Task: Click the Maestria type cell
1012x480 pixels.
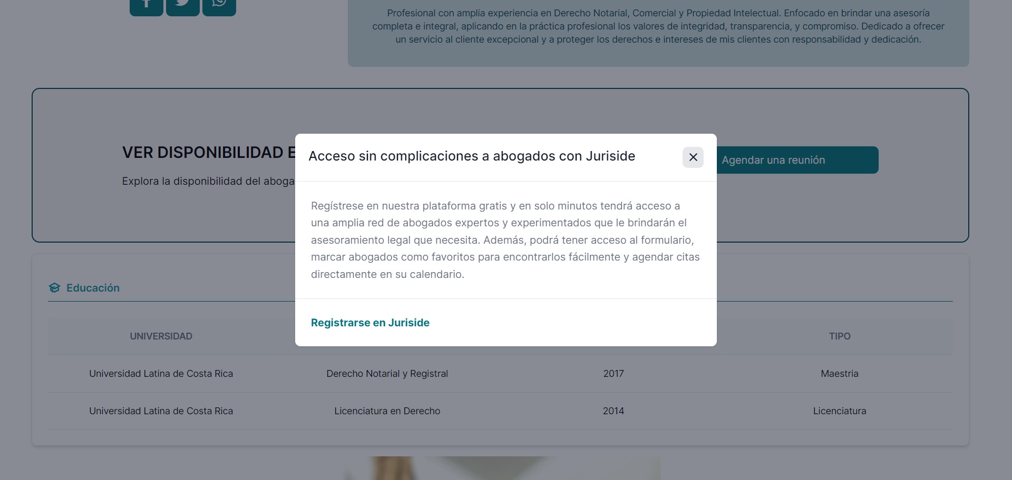Action: (840, 374)
